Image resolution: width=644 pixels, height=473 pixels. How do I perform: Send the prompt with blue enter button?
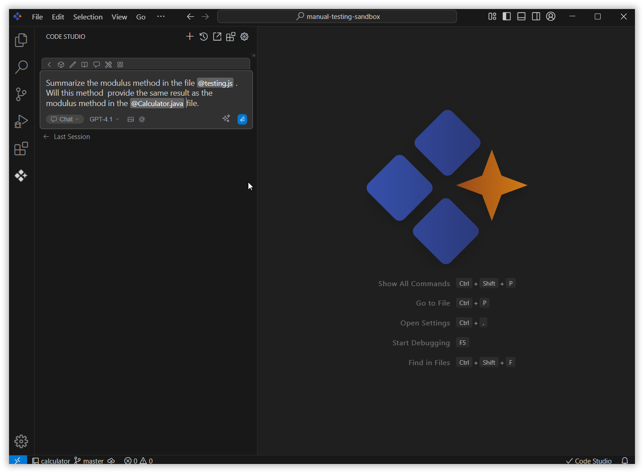243,119
